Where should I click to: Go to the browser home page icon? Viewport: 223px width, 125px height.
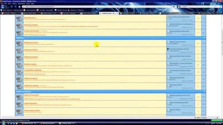(20, 7)
